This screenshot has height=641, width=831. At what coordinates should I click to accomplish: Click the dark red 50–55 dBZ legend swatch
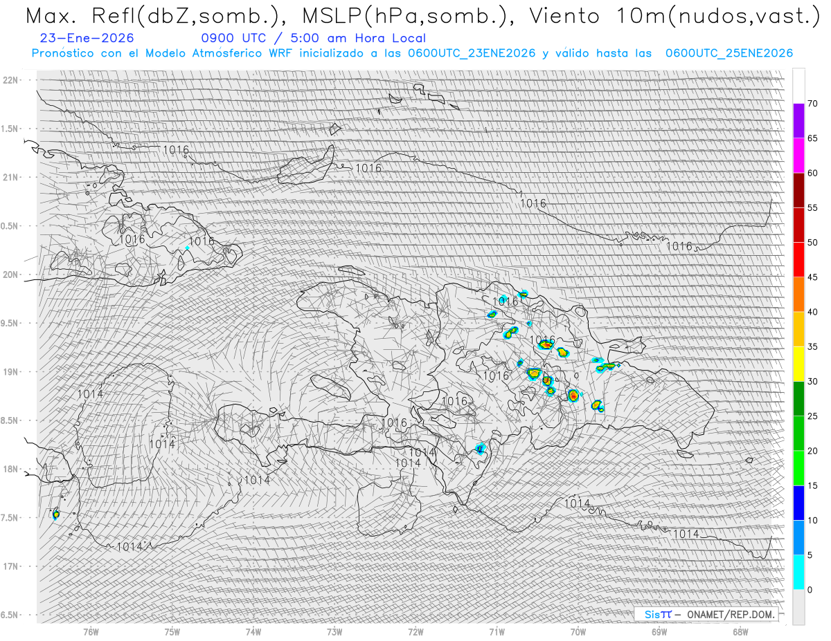click(798, 225)
